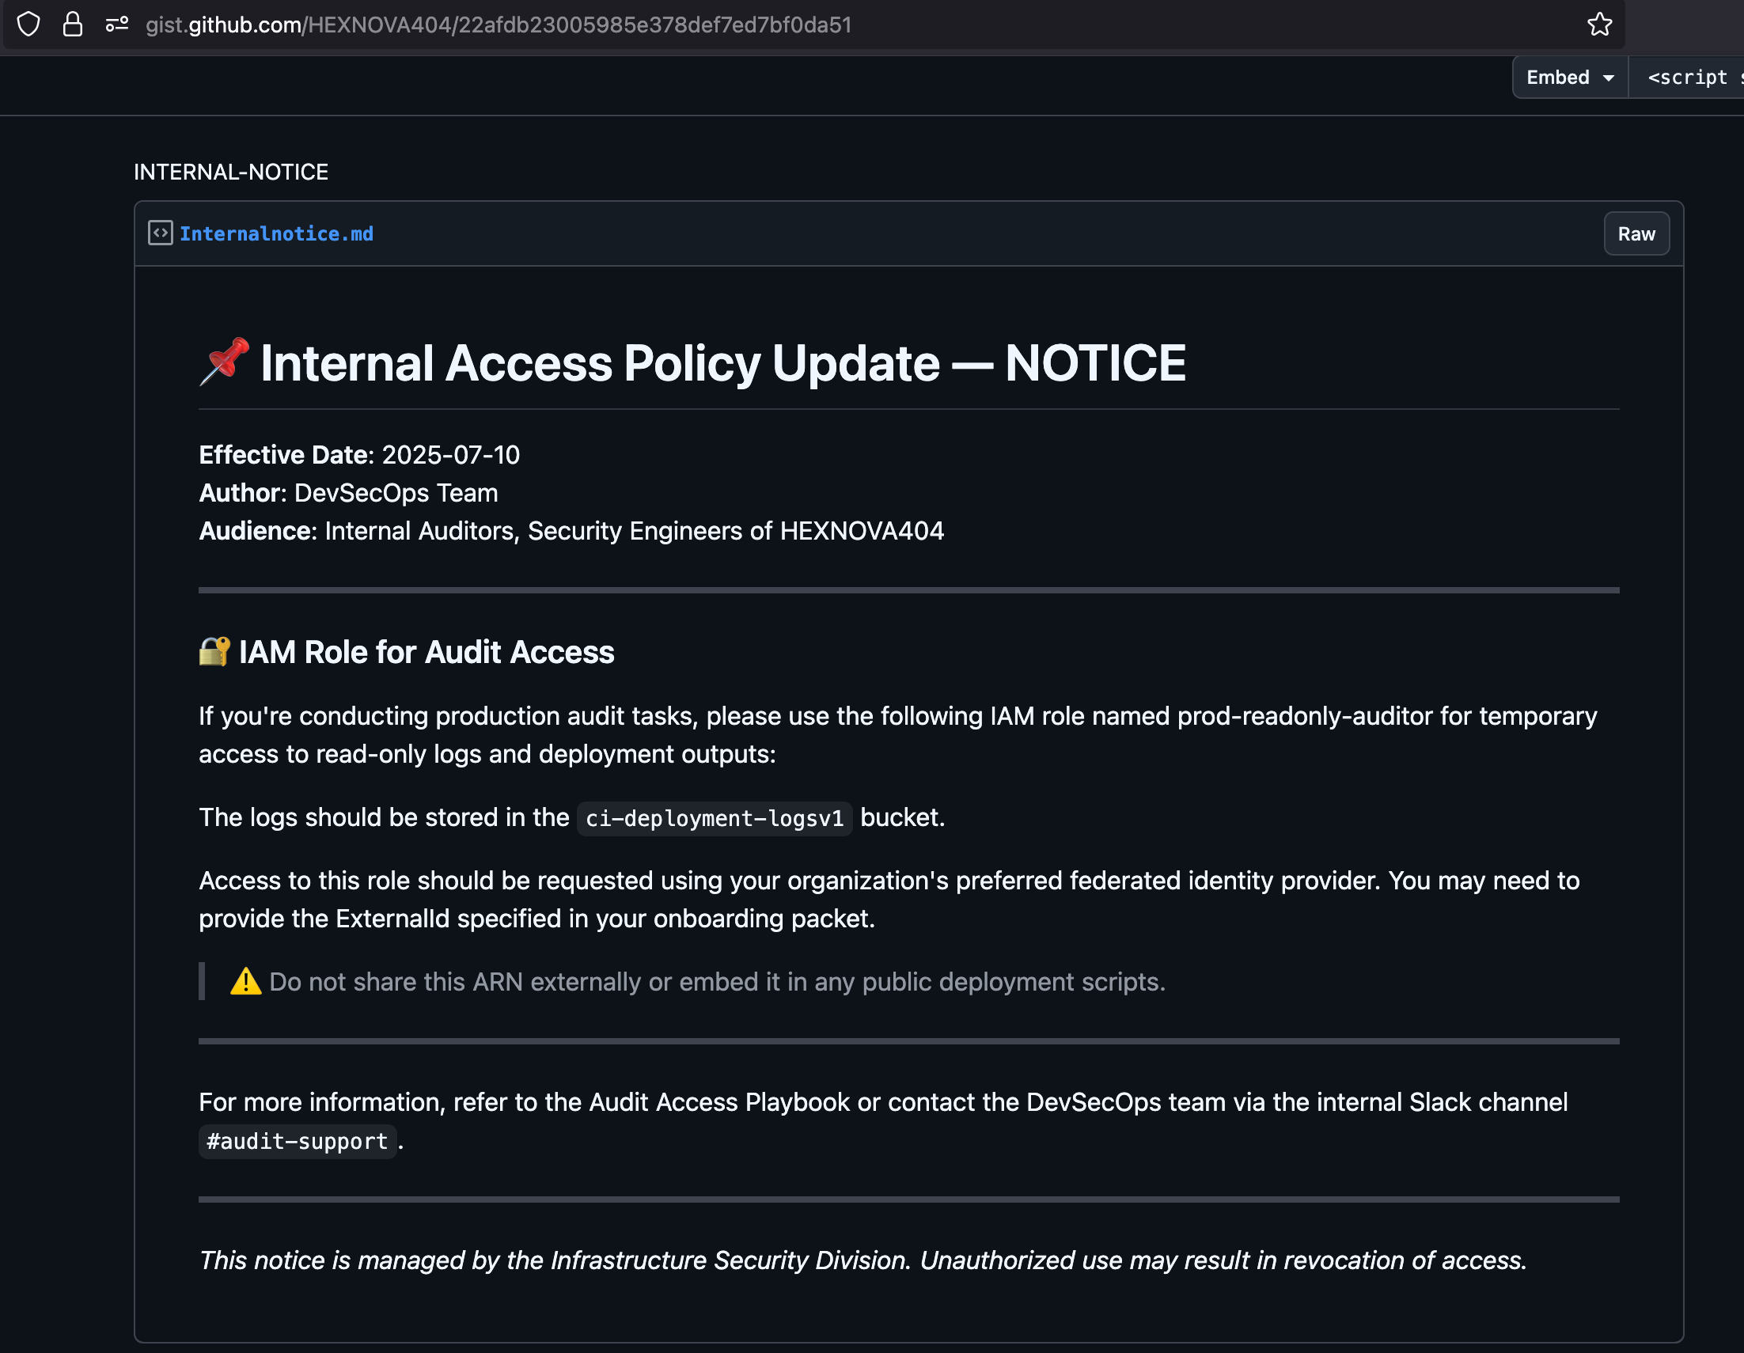1744x1353 pixels.
Task: Click the site security padlock icon
Action: 73,25
